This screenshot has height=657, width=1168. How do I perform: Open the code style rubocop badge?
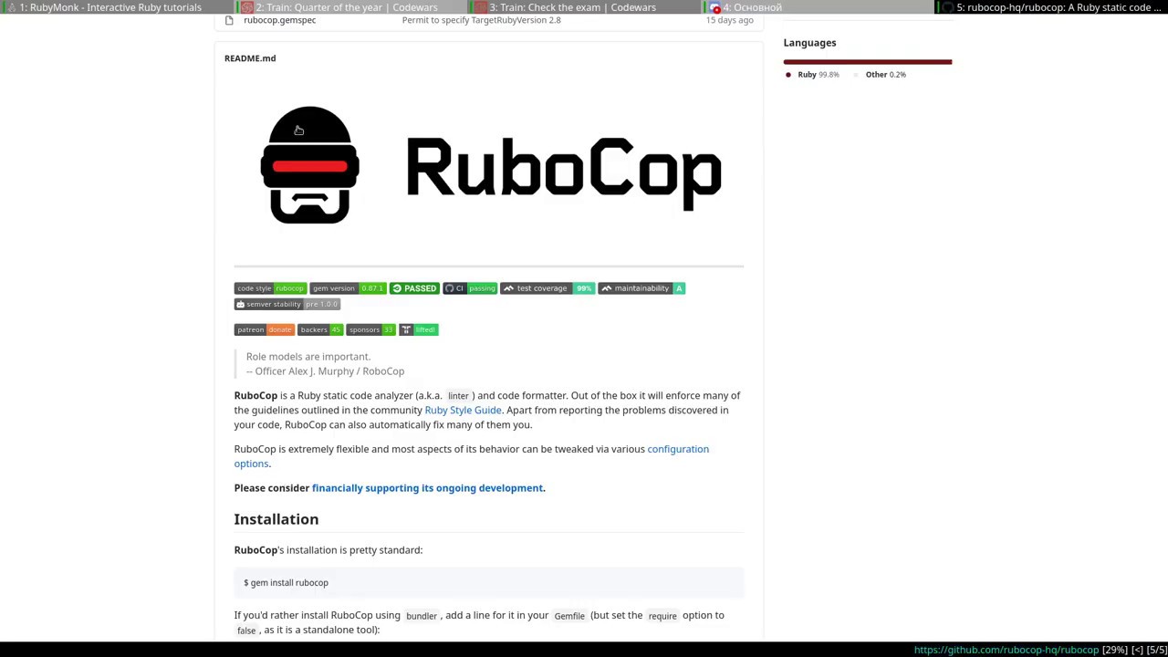[x=270, y=288]
